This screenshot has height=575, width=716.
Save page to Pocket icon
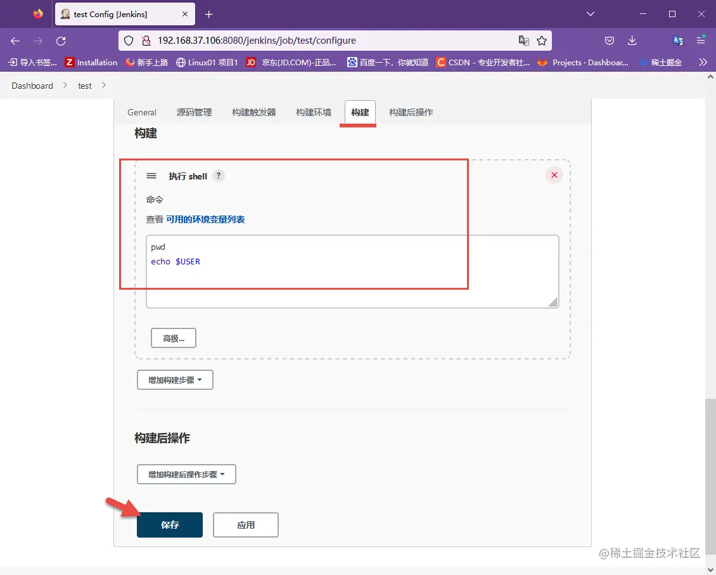(609, 40)
